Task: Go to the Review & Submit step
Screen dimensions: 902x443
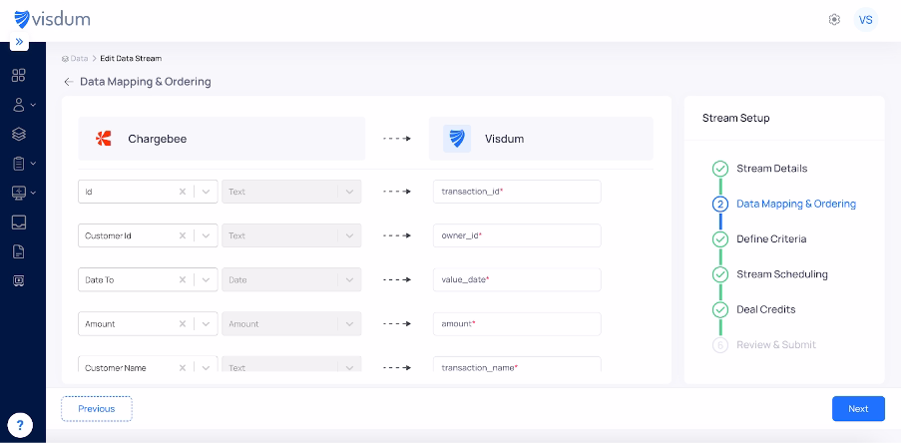Action: 776,344
